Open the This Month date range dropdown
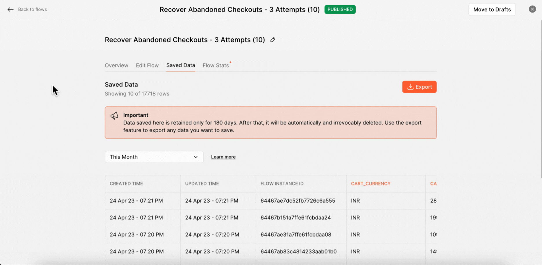 coord(154,157)
